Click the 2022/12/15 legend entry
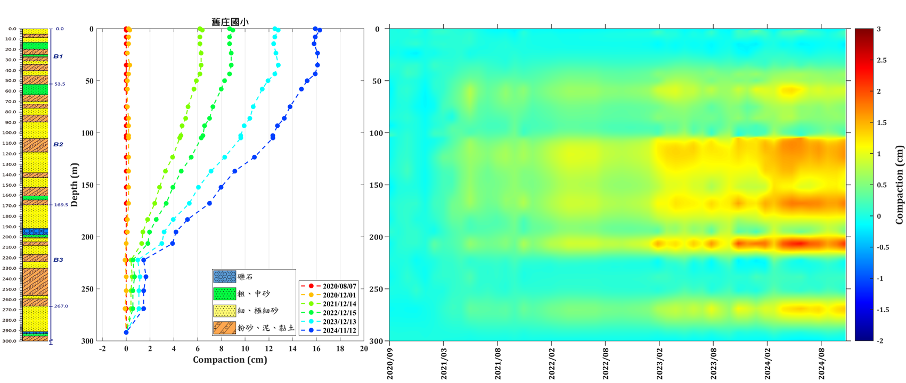 click(329, 313)
